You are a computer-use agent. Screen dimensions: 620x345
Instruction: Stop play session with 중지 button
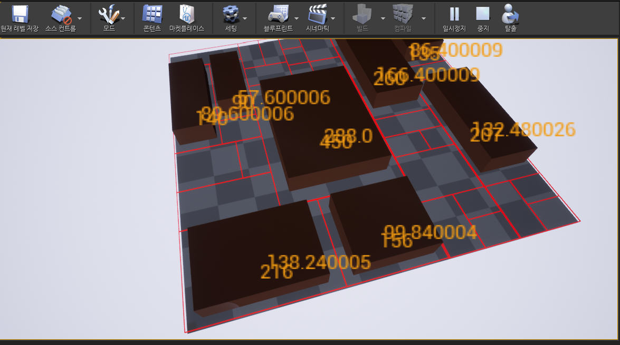coord(483,18)
